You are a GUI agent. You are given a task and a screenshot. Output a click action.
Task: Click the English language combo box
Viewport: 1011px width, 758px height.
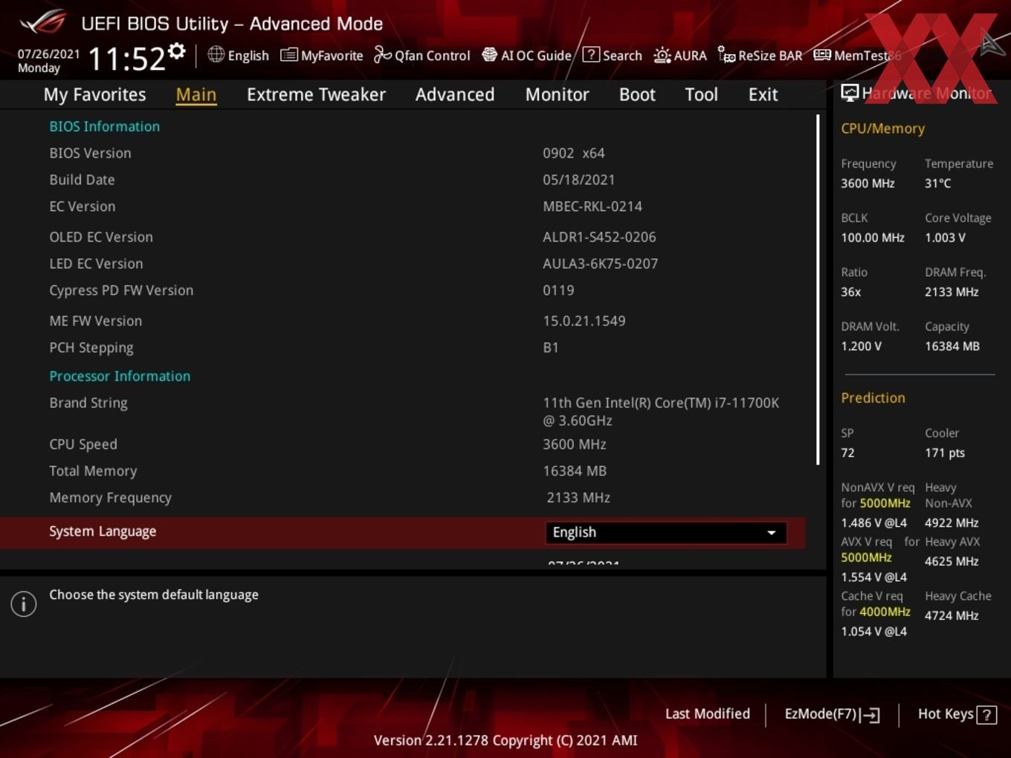666,533
